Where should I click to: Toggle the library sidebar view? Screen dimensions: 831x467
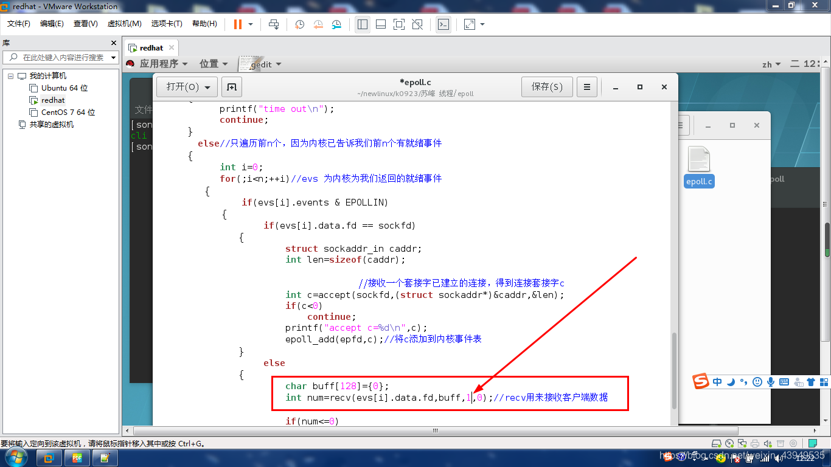[363, 24]
